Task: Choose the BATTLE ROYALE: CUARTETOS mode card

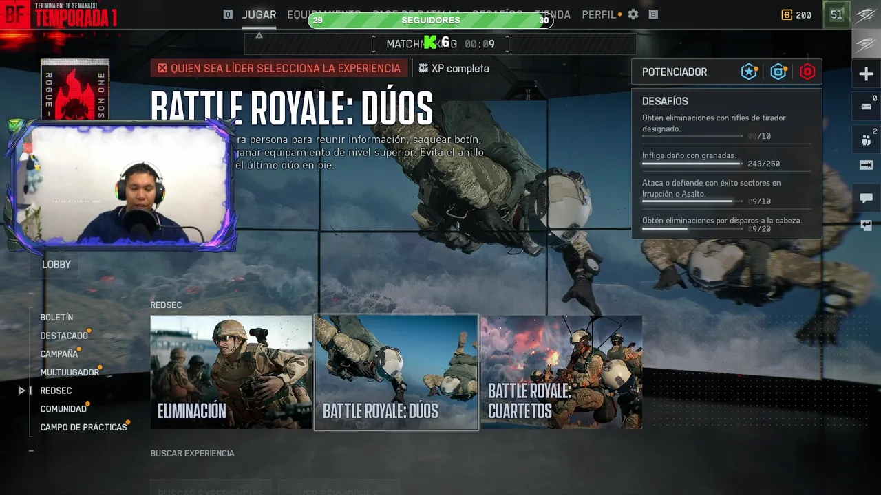Action: pyautogui.click(x=561, y=372)
